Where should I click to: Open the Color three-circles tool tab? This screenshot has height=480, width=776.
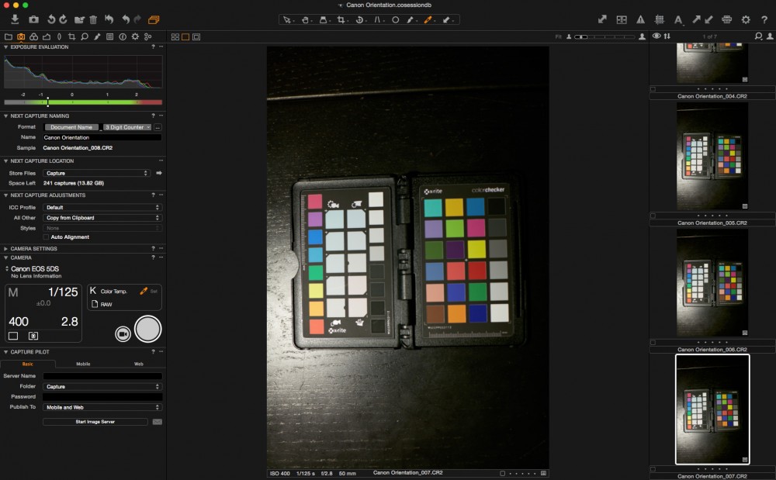(x=33, y=36)
